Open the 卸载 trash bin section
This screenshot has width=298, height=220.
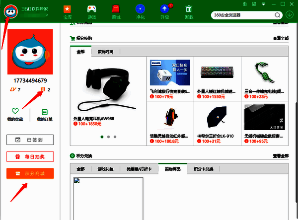(x=189, y=12)
